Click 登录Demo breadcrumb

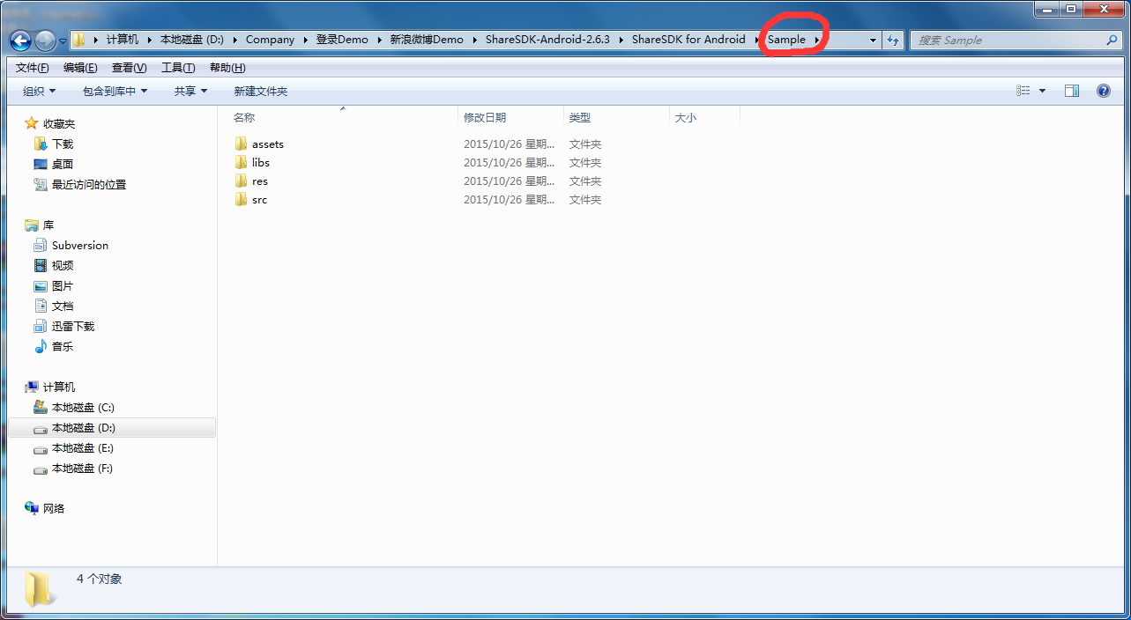tap(342, 40)
